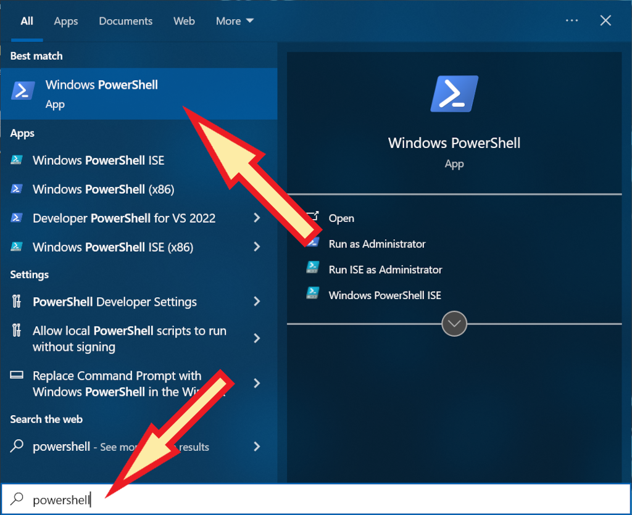Launch Windows PowerShell ISE from preview actions
The width and height of the screenshot is (632, 515).
click(x=385, y=295)
